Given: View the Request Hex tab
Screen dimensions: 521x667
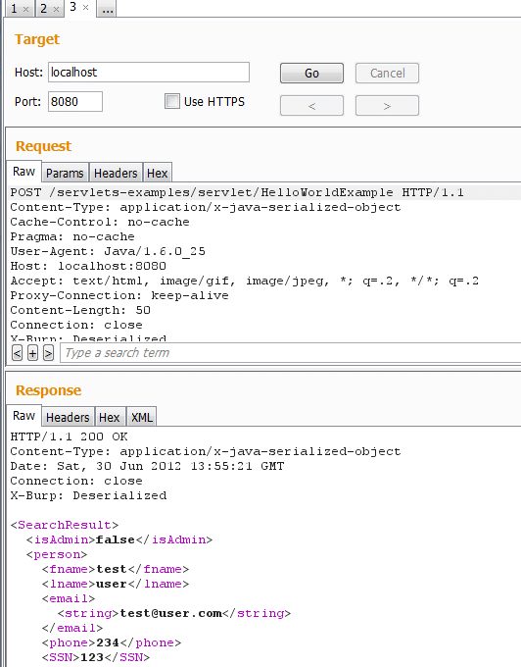Looking at the screenshot, I should click(x=157, y=174).
